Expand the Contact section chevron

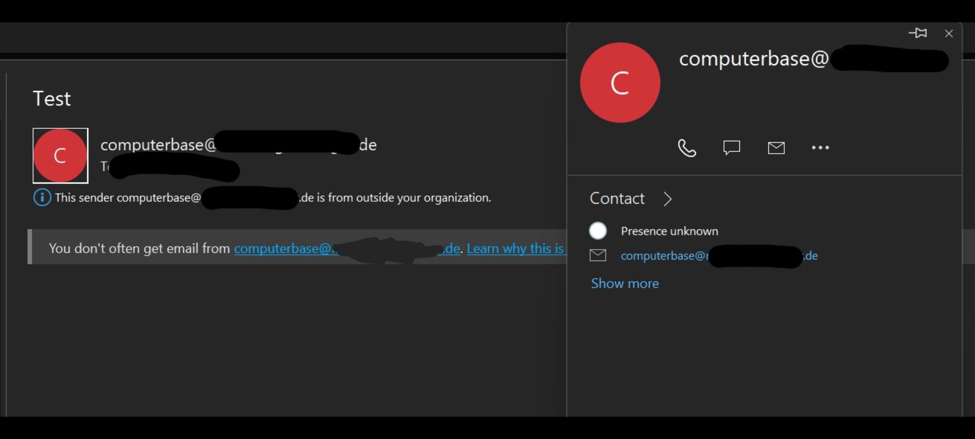(667, 199)
